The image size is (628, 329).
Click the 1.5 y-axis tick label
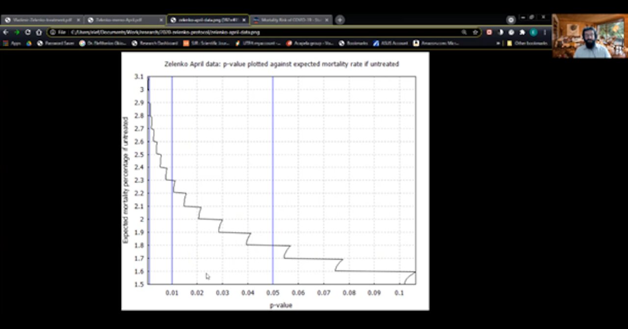(x=139, y=284)
